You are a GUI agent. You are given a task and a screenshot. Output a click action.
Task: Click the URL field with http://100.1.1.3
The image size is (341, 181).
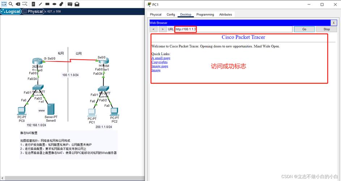click(x=233, y=29)
